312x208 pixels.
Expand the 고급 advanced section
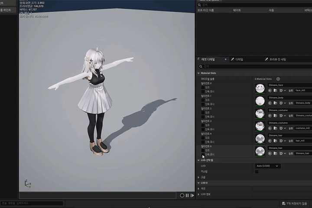click(x=198, y=177)
